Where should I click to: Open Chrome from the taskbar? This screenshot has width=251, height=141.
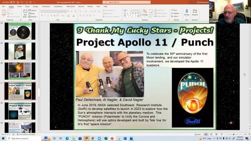point(93,138)
